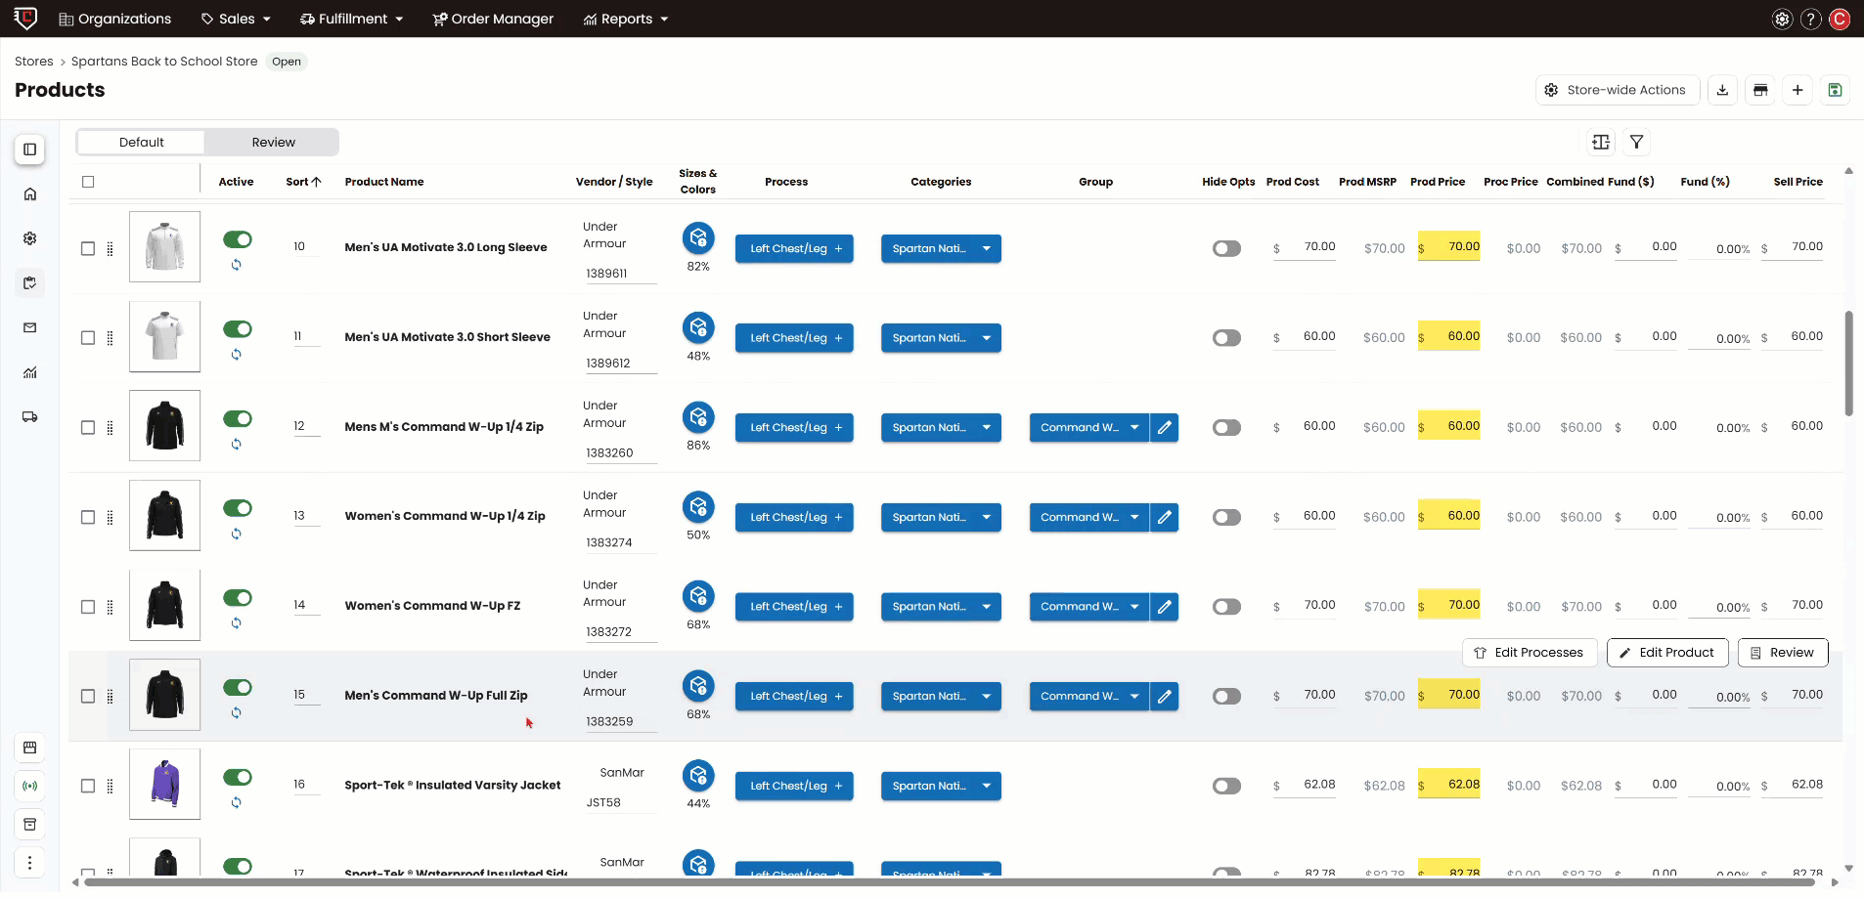Go to the home icon in sidebar
The width and height of the screenshot is (1864, 899).
(x=30, y=194)
